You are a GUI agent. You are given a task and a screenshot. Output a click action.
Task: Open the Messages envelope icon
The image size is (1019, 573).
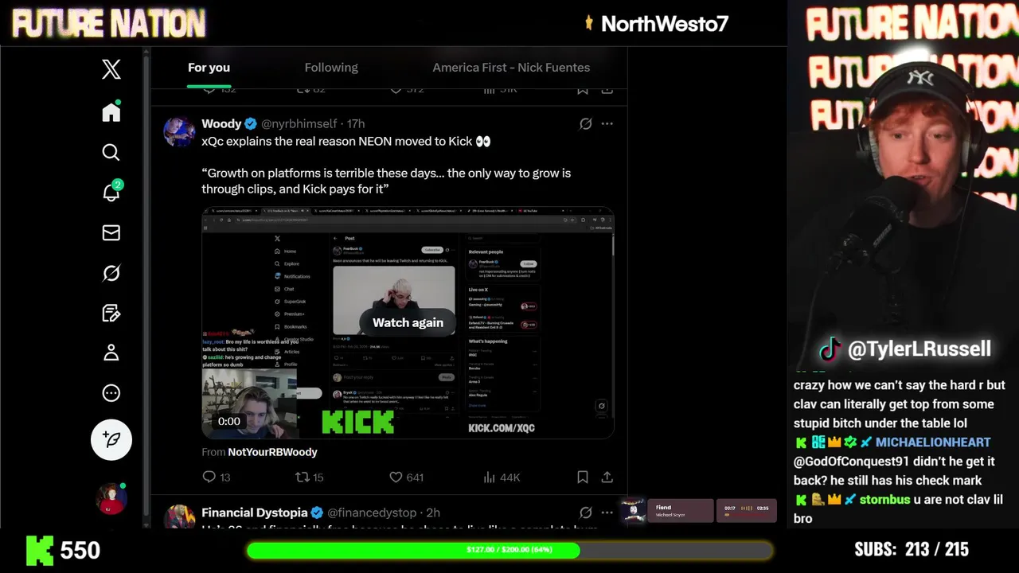(x=111, y=232)
